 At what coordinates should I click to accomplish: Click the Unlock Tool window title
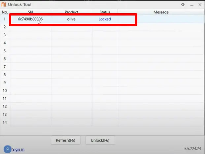coord(19,5)
